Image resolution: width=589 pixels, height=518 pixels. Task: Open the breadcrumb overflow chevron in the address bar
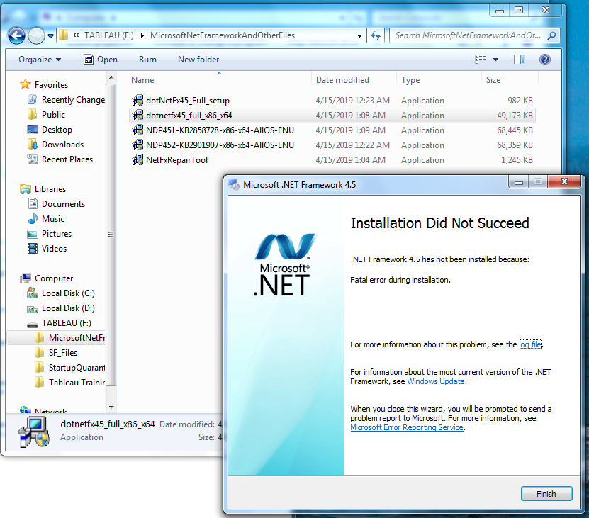click(76, 35)
